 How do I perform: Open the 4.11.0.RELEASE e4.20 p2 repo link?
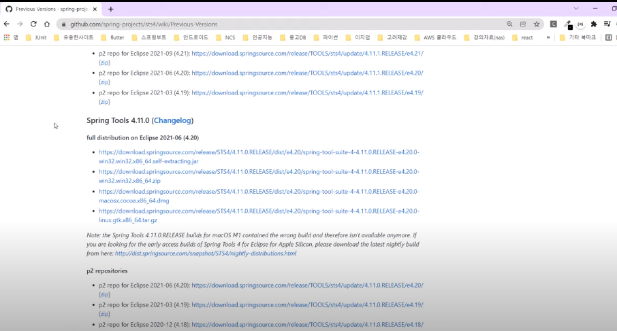(x=307, y=285)
